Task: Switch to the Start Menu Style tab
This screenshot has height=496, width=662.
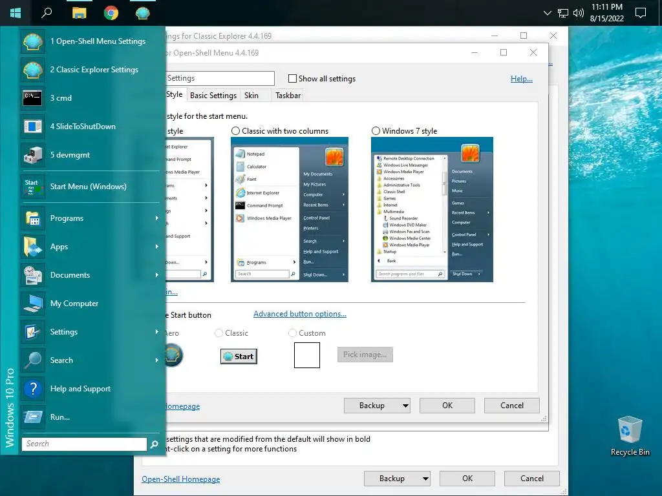Action: coord(175,94)
